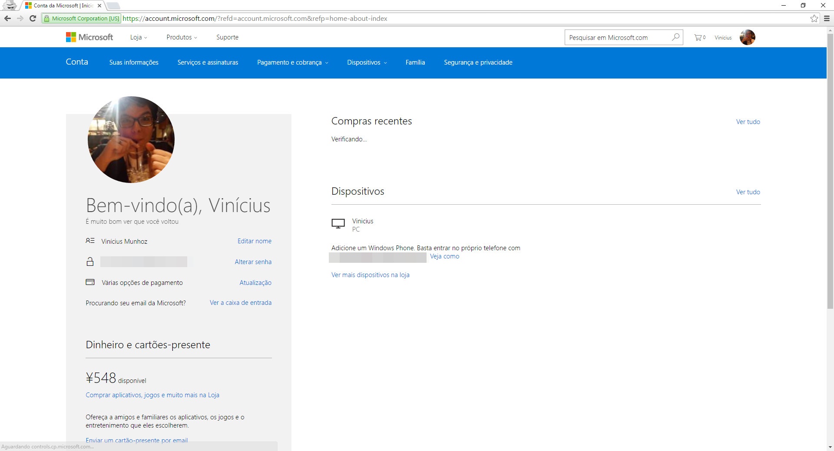
Task: Click the search magnifier icon
Action: [675, 37]
